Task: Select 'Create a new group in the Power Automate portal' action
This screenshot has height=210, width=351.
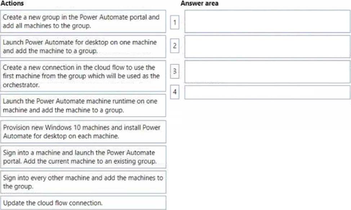Action: [x=83, y=21]
